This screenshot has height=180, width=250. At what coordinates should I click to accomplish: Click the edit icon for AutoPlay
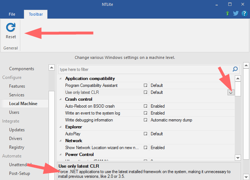pos(145,134)
